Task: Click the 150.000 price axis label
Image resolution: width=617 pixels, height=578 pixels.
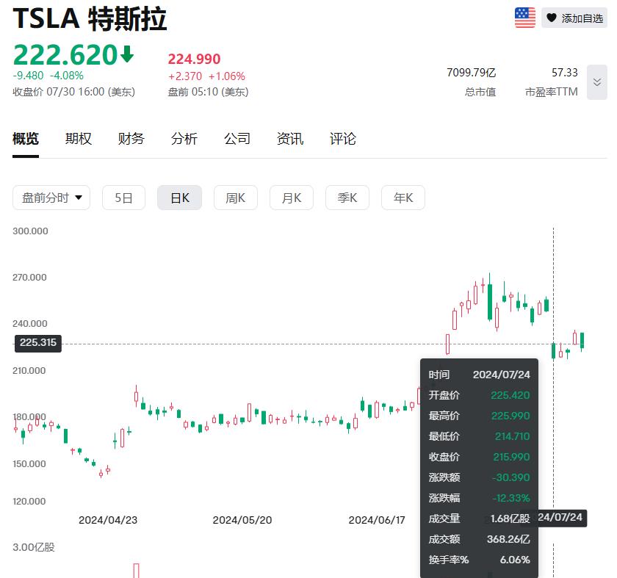Action: 29,464
